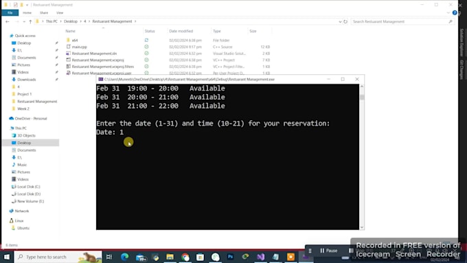This screenshot has height=263, width=467.
Task: Click the green synced status of main.cpp
Action: tap(146, 47)
